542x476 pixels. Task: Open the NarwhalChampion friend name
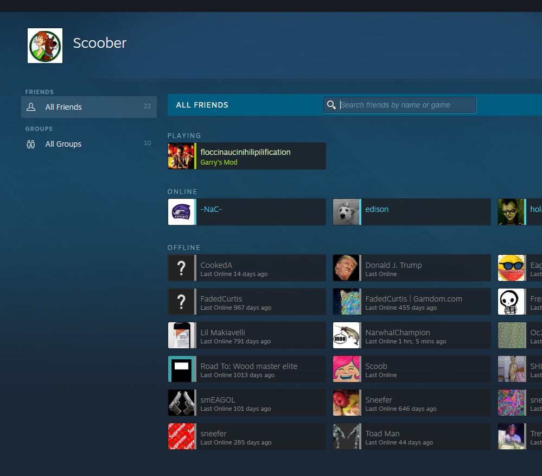tap(398, 333)
